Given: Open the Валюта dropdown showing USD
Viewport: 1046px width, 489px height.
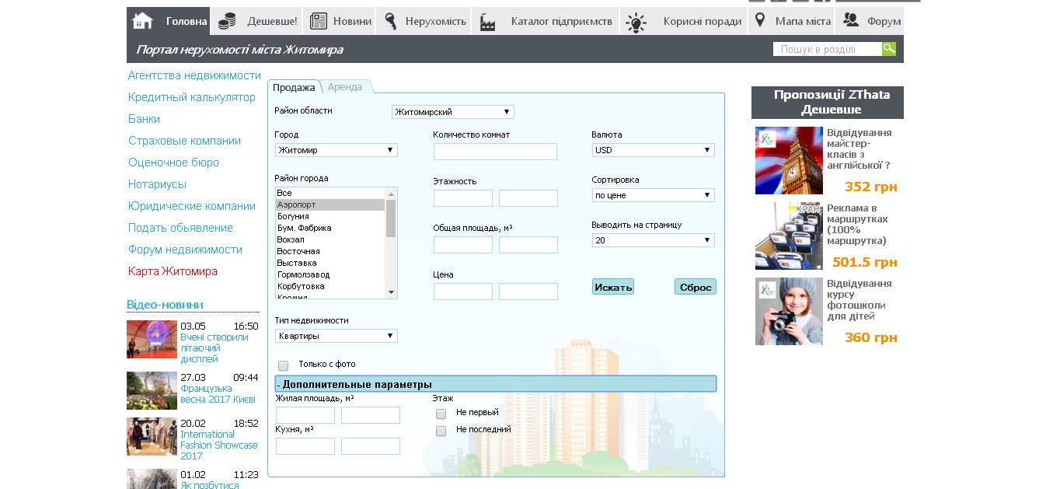Looking at the screenshot, I should 653,150.
